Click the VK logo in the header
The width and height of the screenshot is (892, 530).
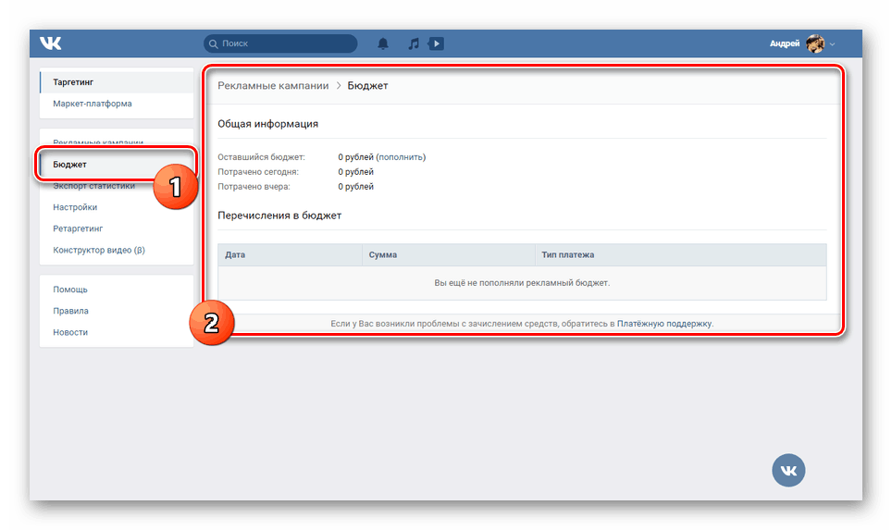point(51,43)
